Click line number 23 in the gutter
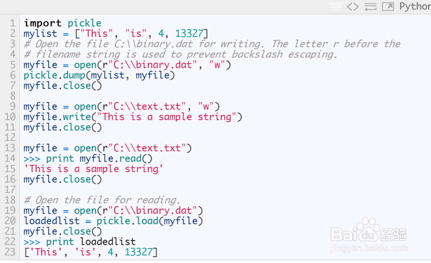The image size is (431, 263). [x=10, y=252]
